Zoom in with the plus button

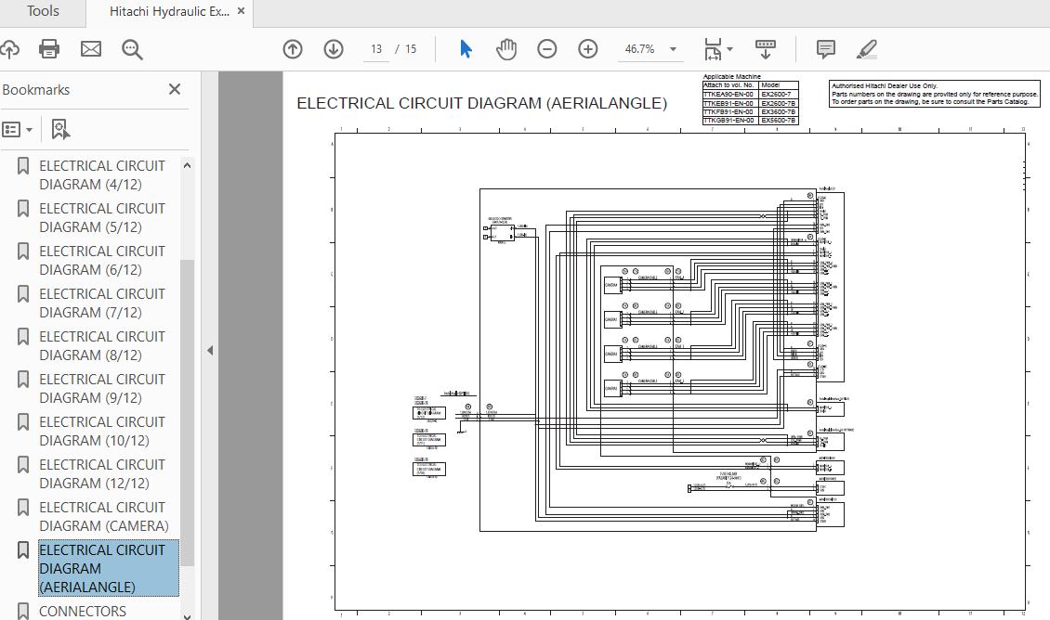tap(588, 49)
